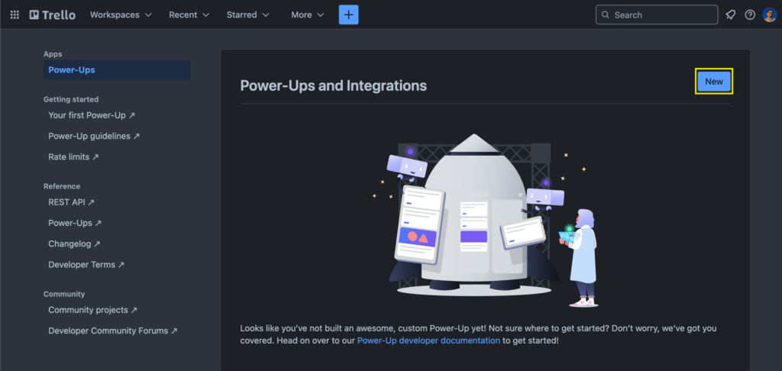Click the blue plus create button
Viewport: 782px width, 371px height.
[x=348, y=15]
